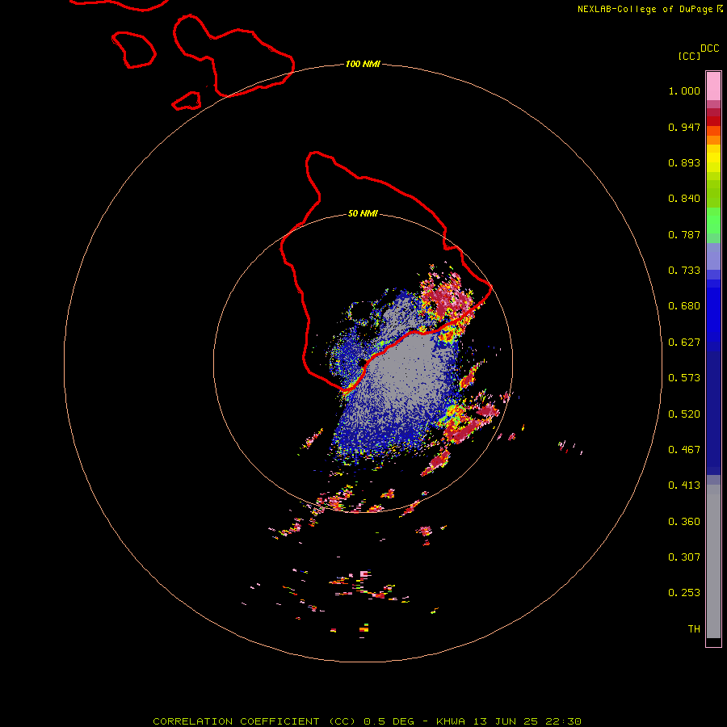Viewport: 727px width, 727px height.
Task: Click the [CC] units label
Action: point(689,56)
